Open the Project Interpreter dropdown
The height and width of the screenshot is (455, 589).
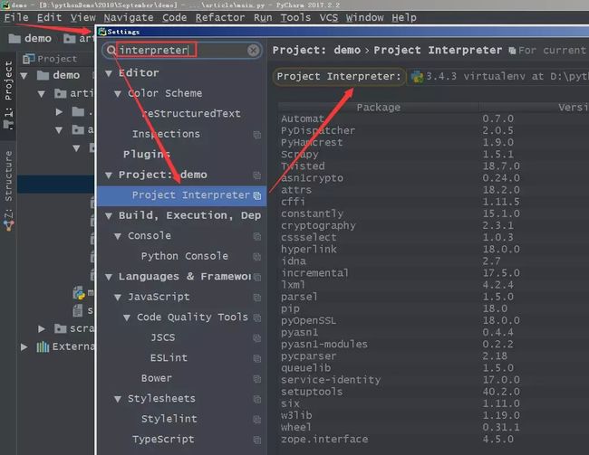pyautogui.click(x=498, y=77)
